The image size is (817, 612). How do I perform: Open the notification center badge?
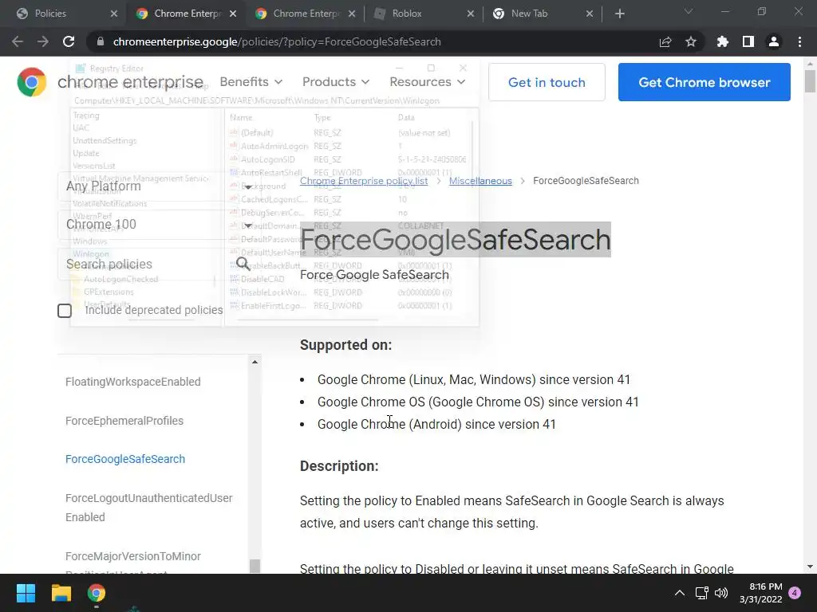[x=795, y=593]
